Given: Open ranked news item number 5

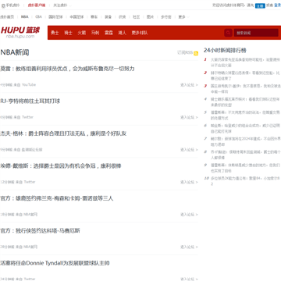Looking at the screenshot, I should [245, 116].
